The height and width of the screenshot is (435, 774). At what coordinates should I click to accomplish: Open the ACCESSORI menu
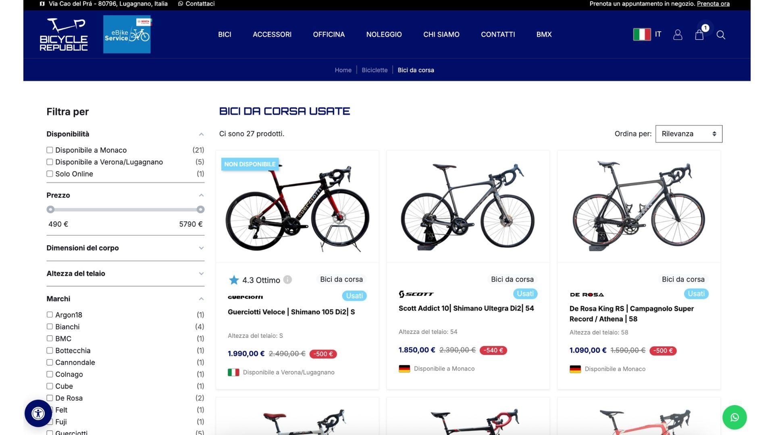tap(272, 35)
